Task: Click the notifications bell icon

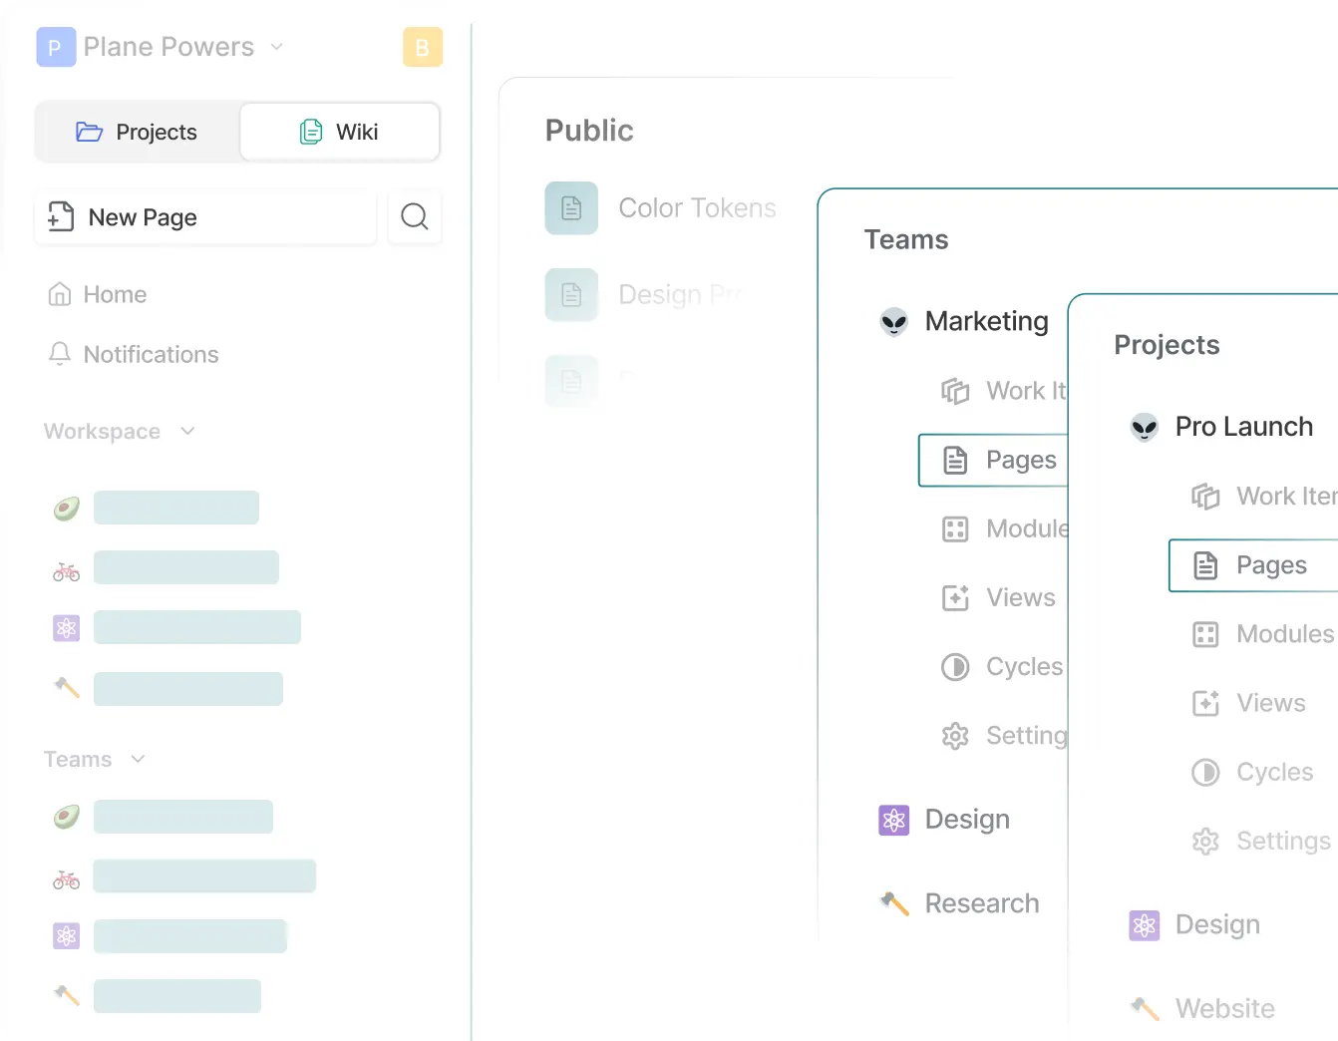Action: tap(60, 354)
